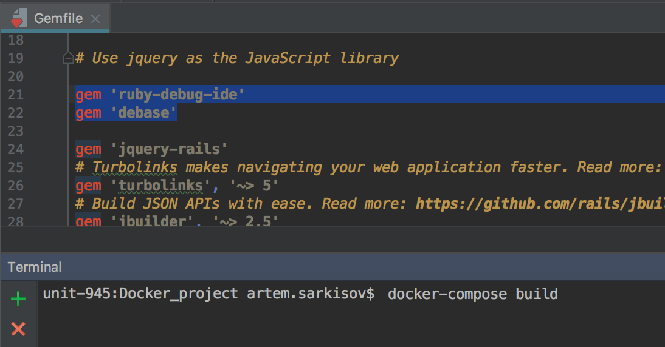Click line number 21 in the gutter
Viewport: 665px width, 347px height.
[x=15, y=95]
